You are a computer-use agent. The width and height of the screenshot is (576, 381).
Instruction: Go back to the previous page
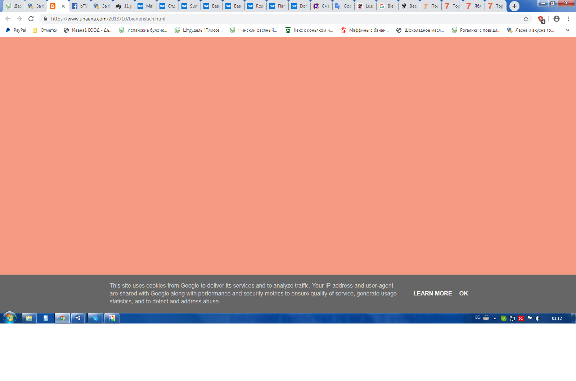[8, 19]
